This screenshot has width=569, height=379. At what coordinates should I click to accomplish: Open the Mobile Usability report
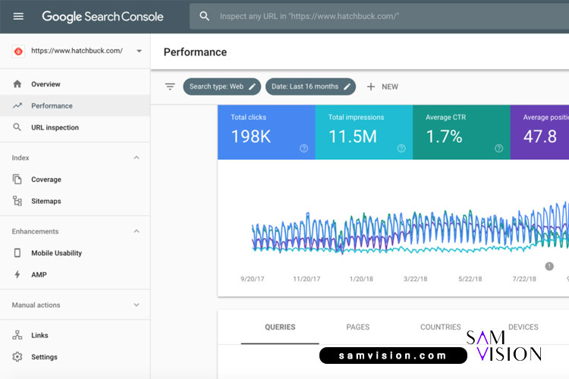(75, 253)
